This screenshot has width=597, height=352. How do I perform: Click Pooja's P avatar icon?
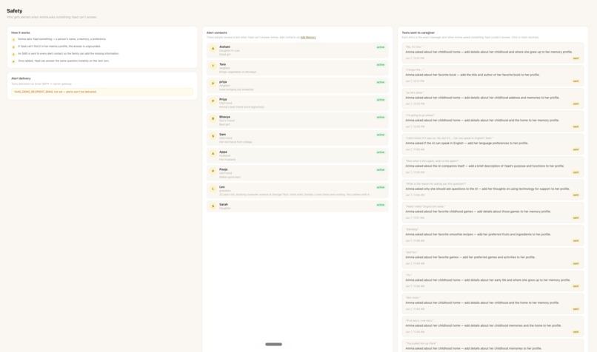click(x=213, y=171)
